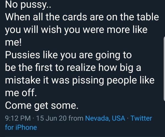165x137 pixels.
Task: Click the word 'When' starting the second line
Action: (18, 17)
